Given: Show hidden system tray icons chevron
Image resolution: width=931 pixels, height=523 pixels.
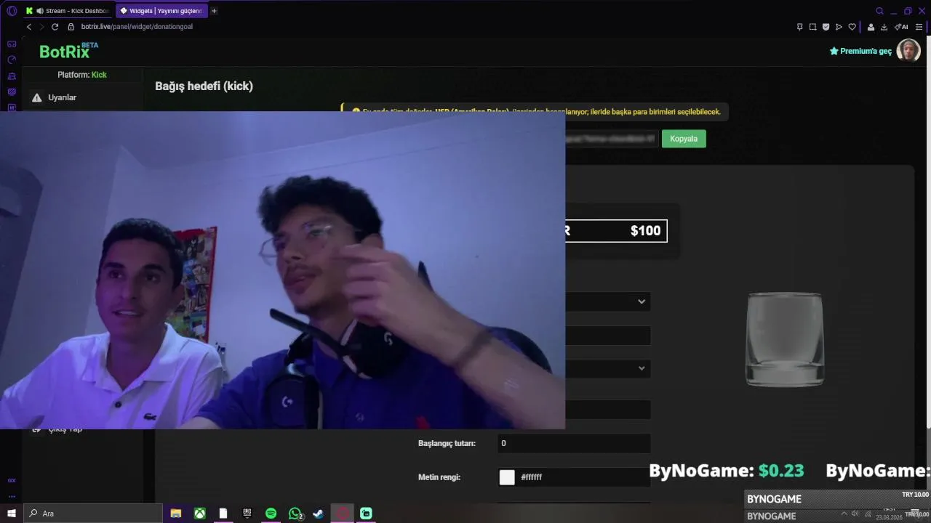Looking at the screenshot, I should tap(844, 514).
